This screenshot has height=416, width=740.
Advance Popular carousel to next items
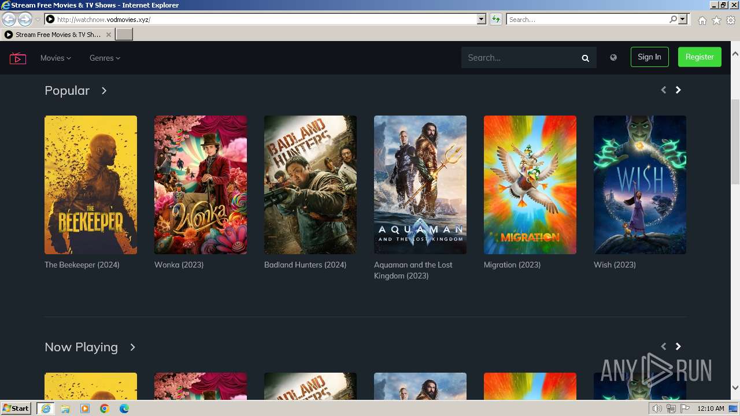click(x=678, y=90)
